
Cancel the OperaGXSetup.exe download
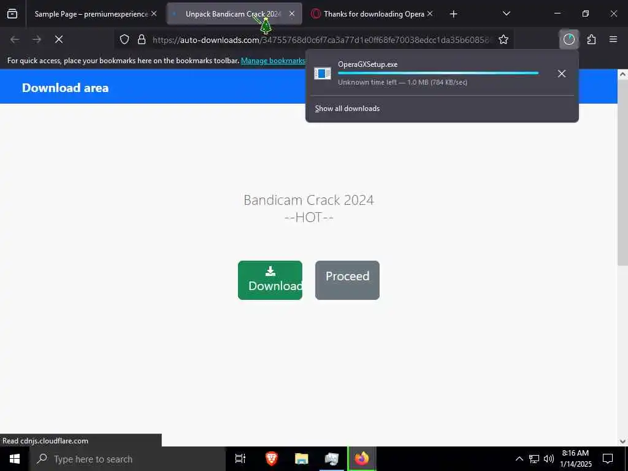point(562,74)
